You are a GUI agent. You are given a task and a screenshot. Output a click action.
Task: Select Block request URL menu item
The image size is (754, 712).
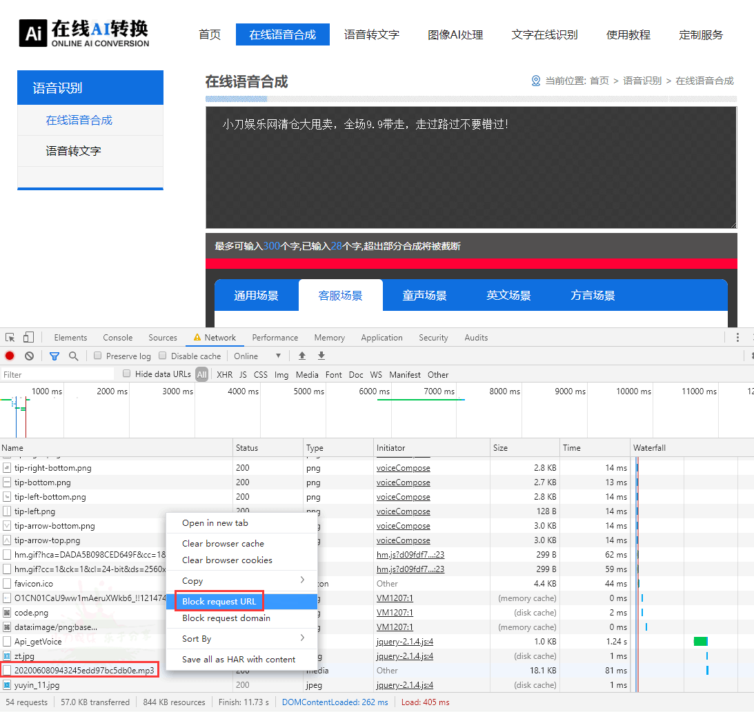point(219,602)
